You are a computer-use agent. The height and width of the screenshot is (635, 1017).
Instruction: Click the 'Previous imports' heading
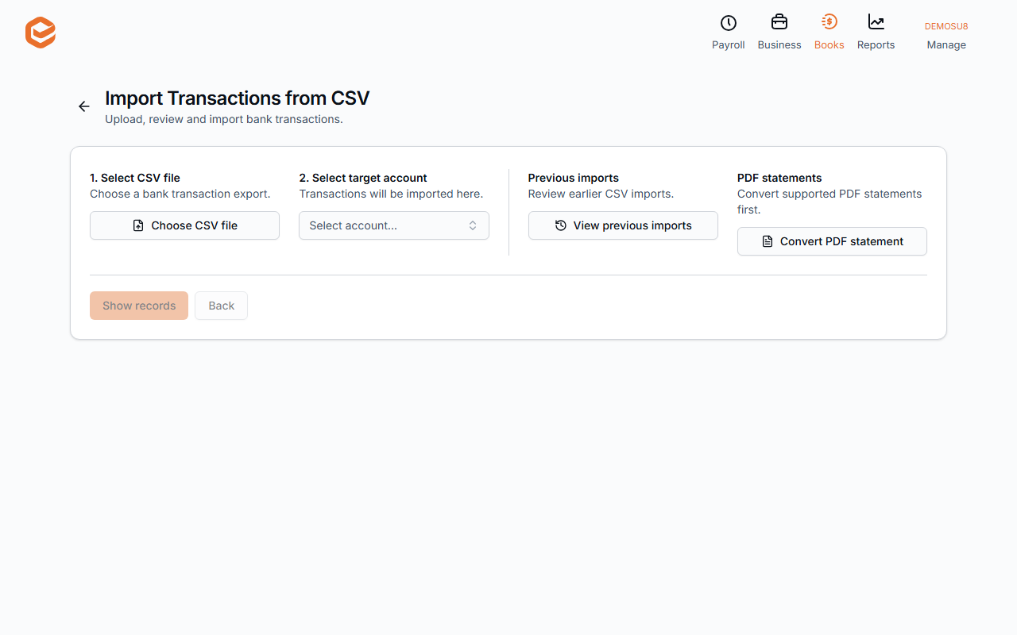pyautogui.click(x=574, y=178)
